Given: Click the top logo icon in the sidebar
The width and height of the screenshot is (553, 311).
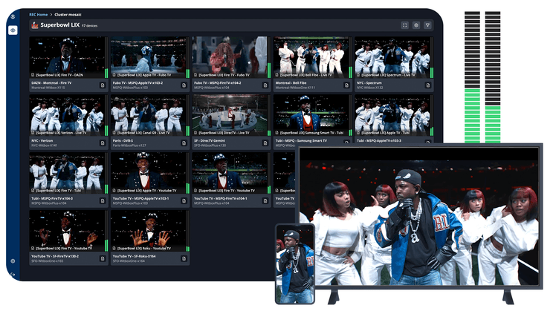Looking at the screenshot, I should coord(13,16).
